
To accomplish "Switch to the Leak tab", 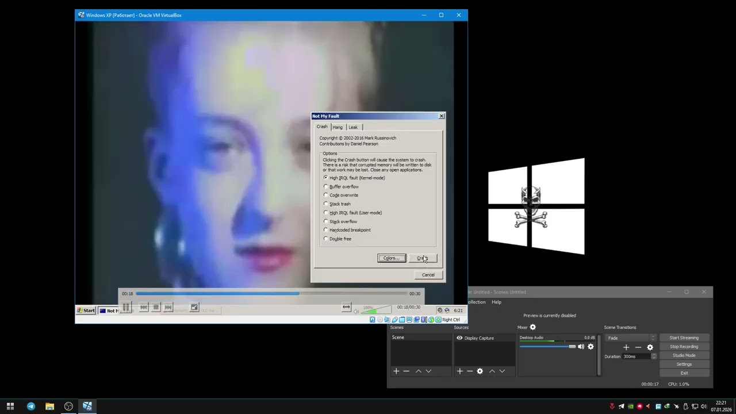I will tap(353, 127).
